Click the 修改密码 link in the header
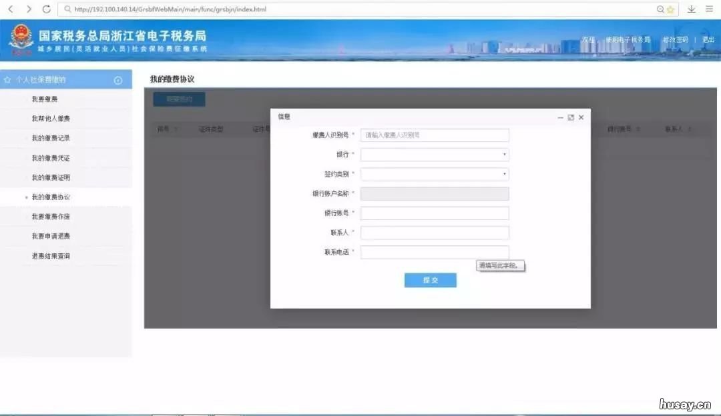 coord(676,39)
